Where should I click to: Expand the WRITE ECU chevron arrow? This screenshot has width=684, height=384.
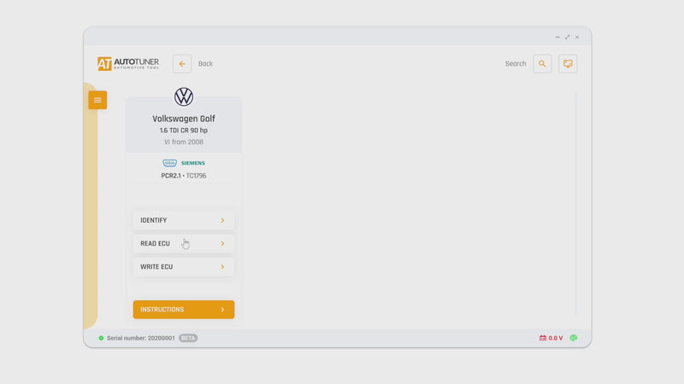click(222, 267)
